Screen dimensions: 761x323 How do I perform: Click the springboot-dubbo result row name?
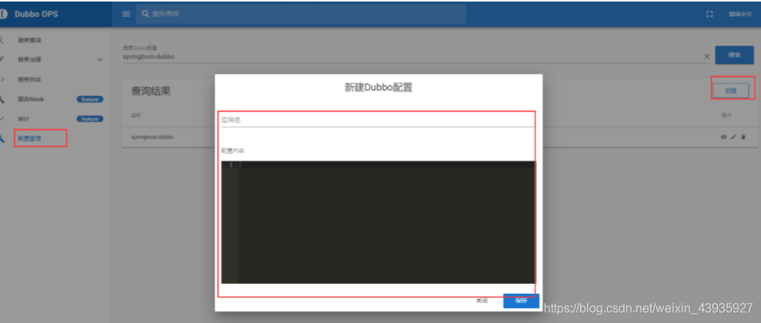click(x=152, y=137)
